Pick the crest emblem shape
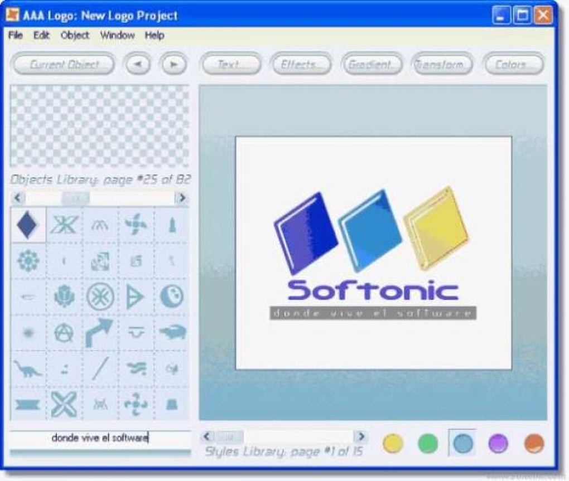 click(x=64, y=296)
